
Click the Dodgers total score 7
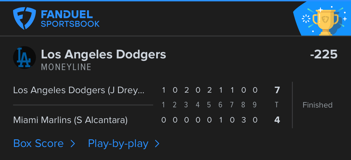[x=277, y=90]
